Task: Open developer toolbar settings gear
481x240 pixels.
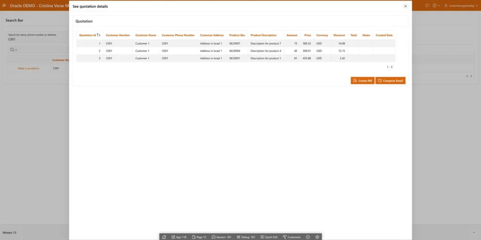Action: coord(318,237)
